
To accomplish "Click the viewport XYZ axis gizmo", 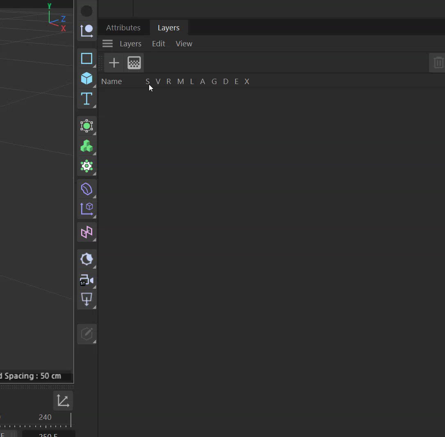I will [x=57, y=18].
